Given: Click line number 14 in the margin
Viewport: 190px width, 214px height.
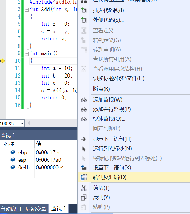Looking at the screenshot, I should tap(18, 90).
